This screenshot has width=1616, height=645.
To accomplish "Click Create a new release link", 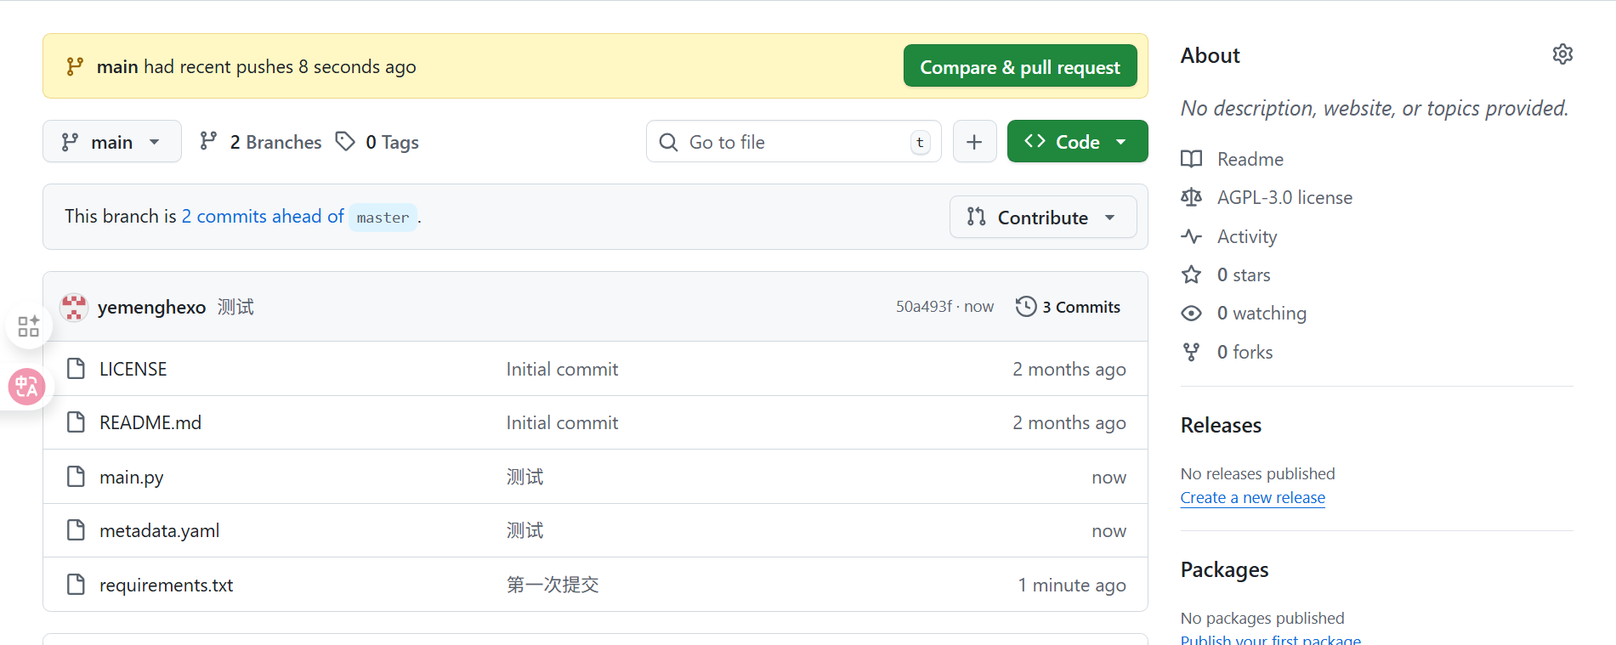I will pos(1252,498).
